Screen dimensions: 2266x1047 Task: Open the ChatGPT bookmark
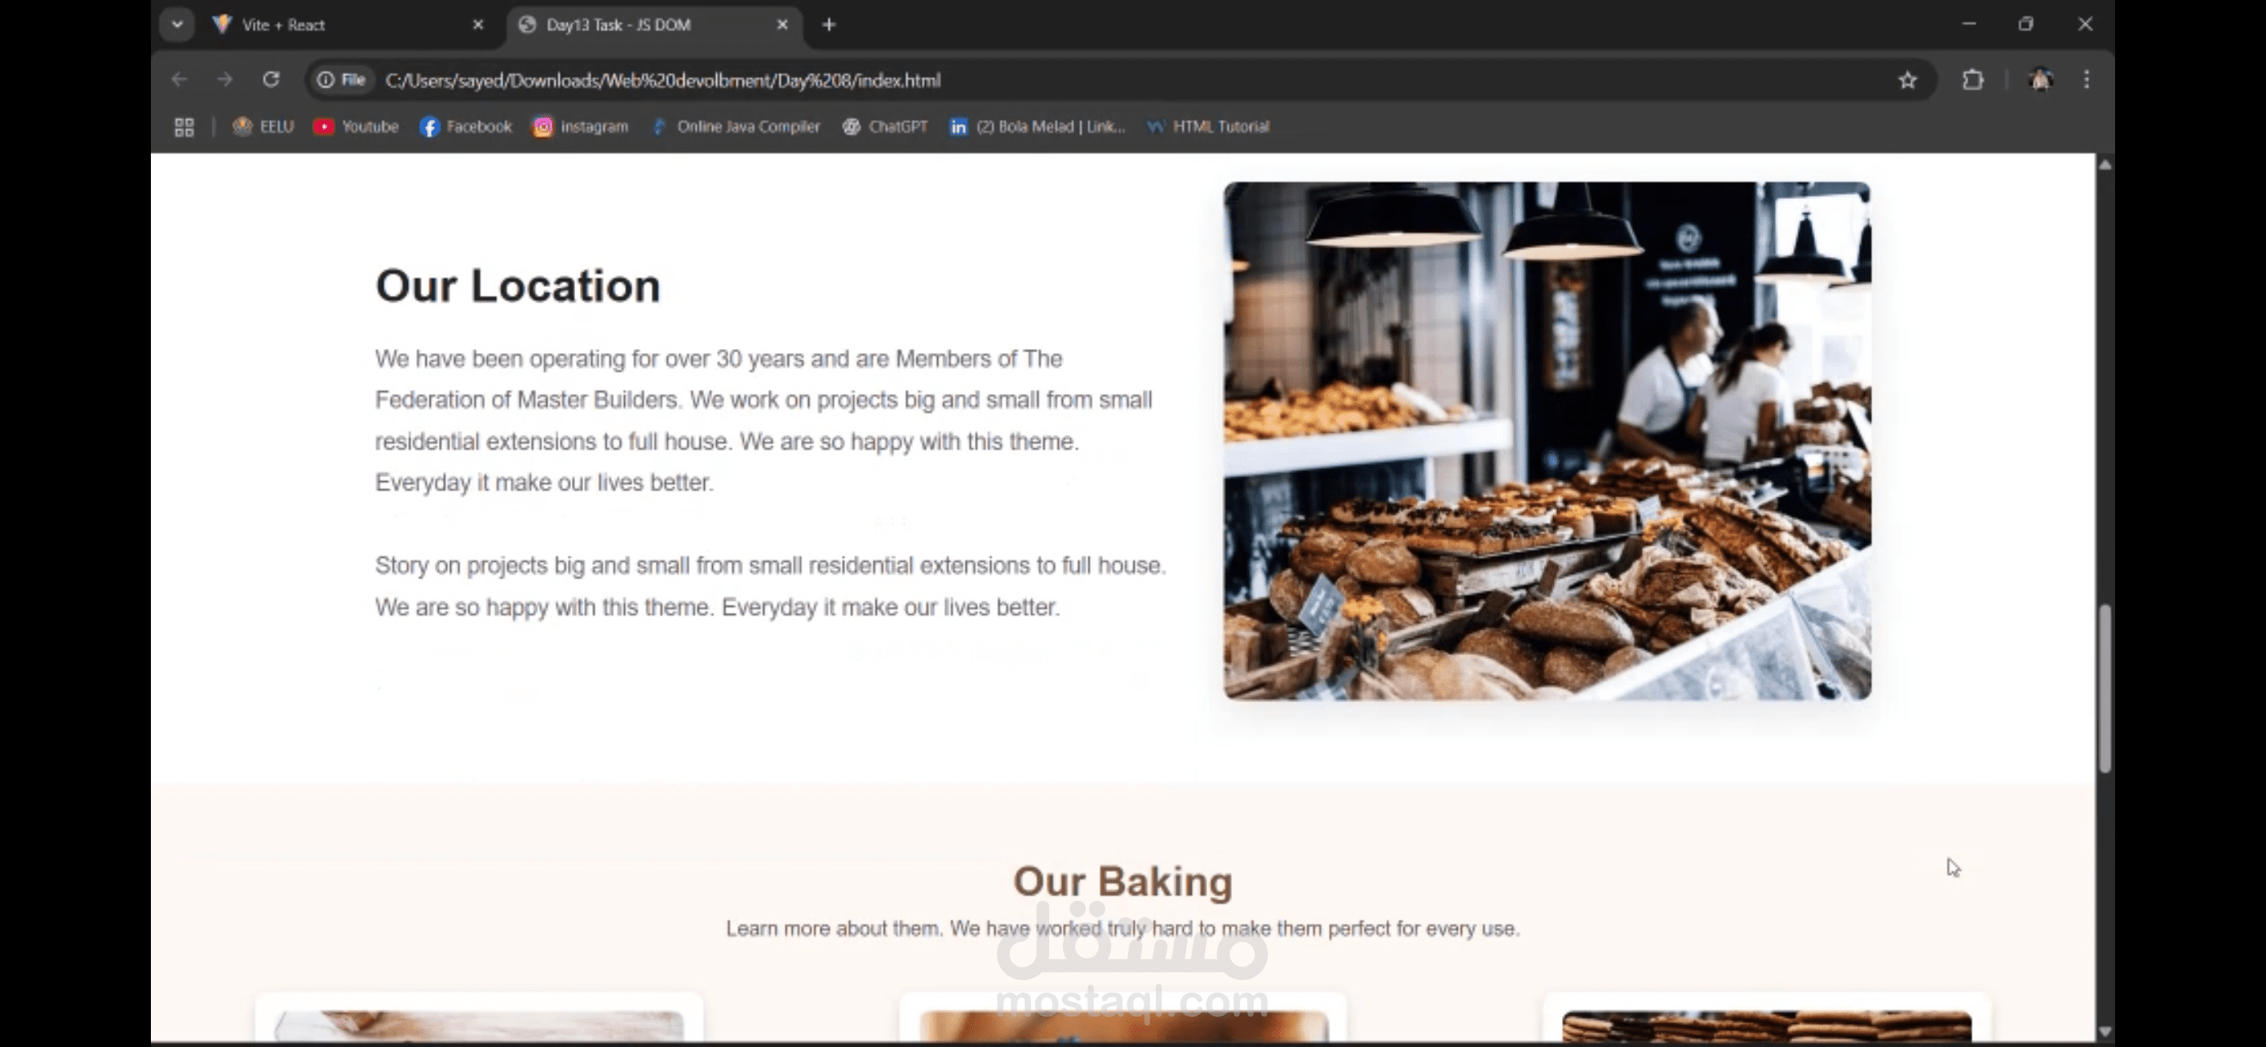point(885,126)
